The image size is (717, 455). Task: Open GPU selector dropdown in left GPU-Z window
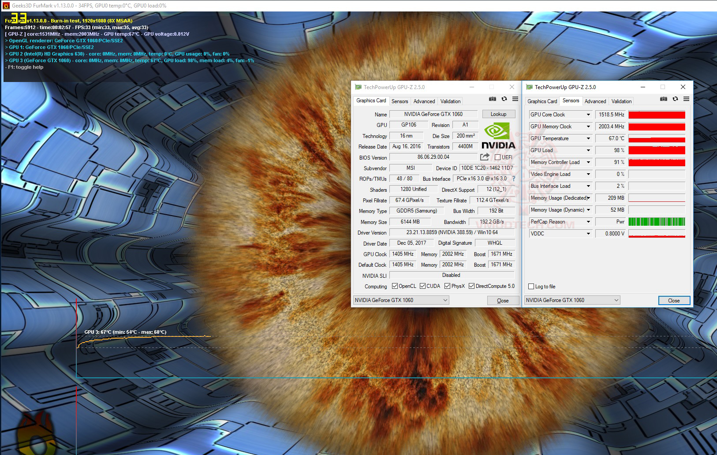[401, 300]
